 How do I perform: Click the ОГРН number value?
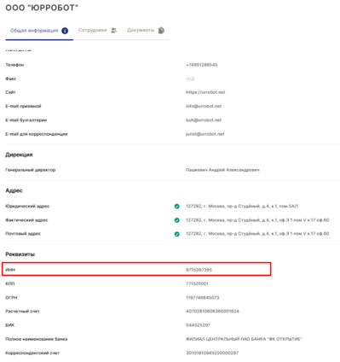[x=203, y=298]
